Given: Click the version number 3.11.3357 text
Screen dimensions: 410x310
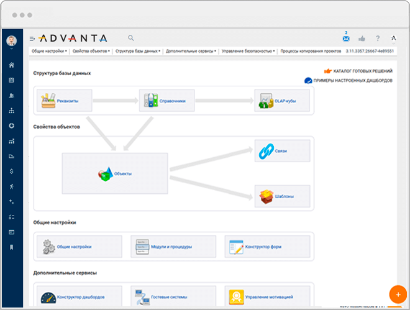Looking at the screenshot, I should click(370, 51).
